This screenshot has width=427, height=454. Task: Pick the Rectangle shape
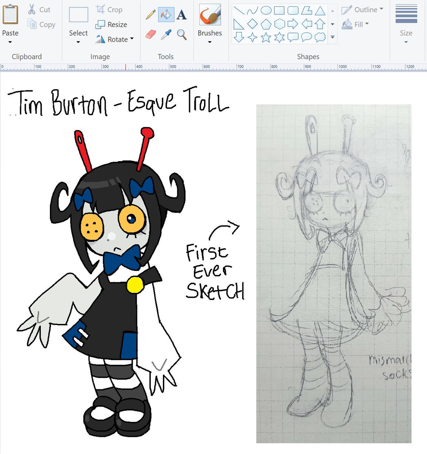click(279, 10)
